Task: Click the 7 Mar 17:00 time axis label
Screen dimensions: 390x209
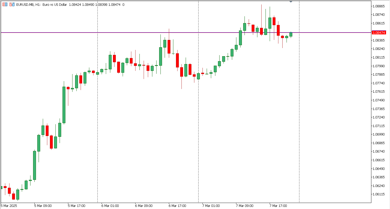Action: click(278, 206)
